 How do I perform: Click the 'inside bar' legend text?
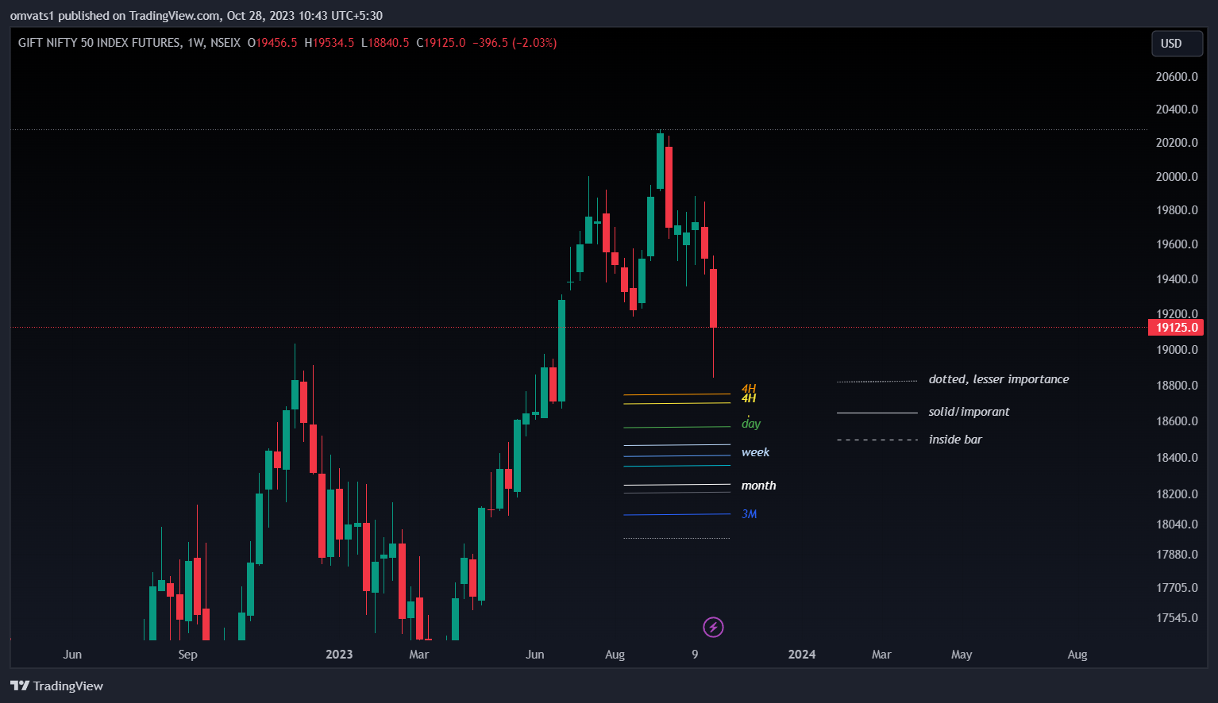click(955, 440)
